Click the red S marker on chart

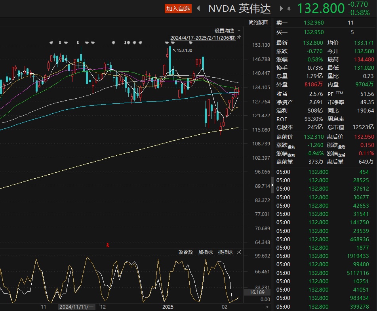[x=108, y=245]
